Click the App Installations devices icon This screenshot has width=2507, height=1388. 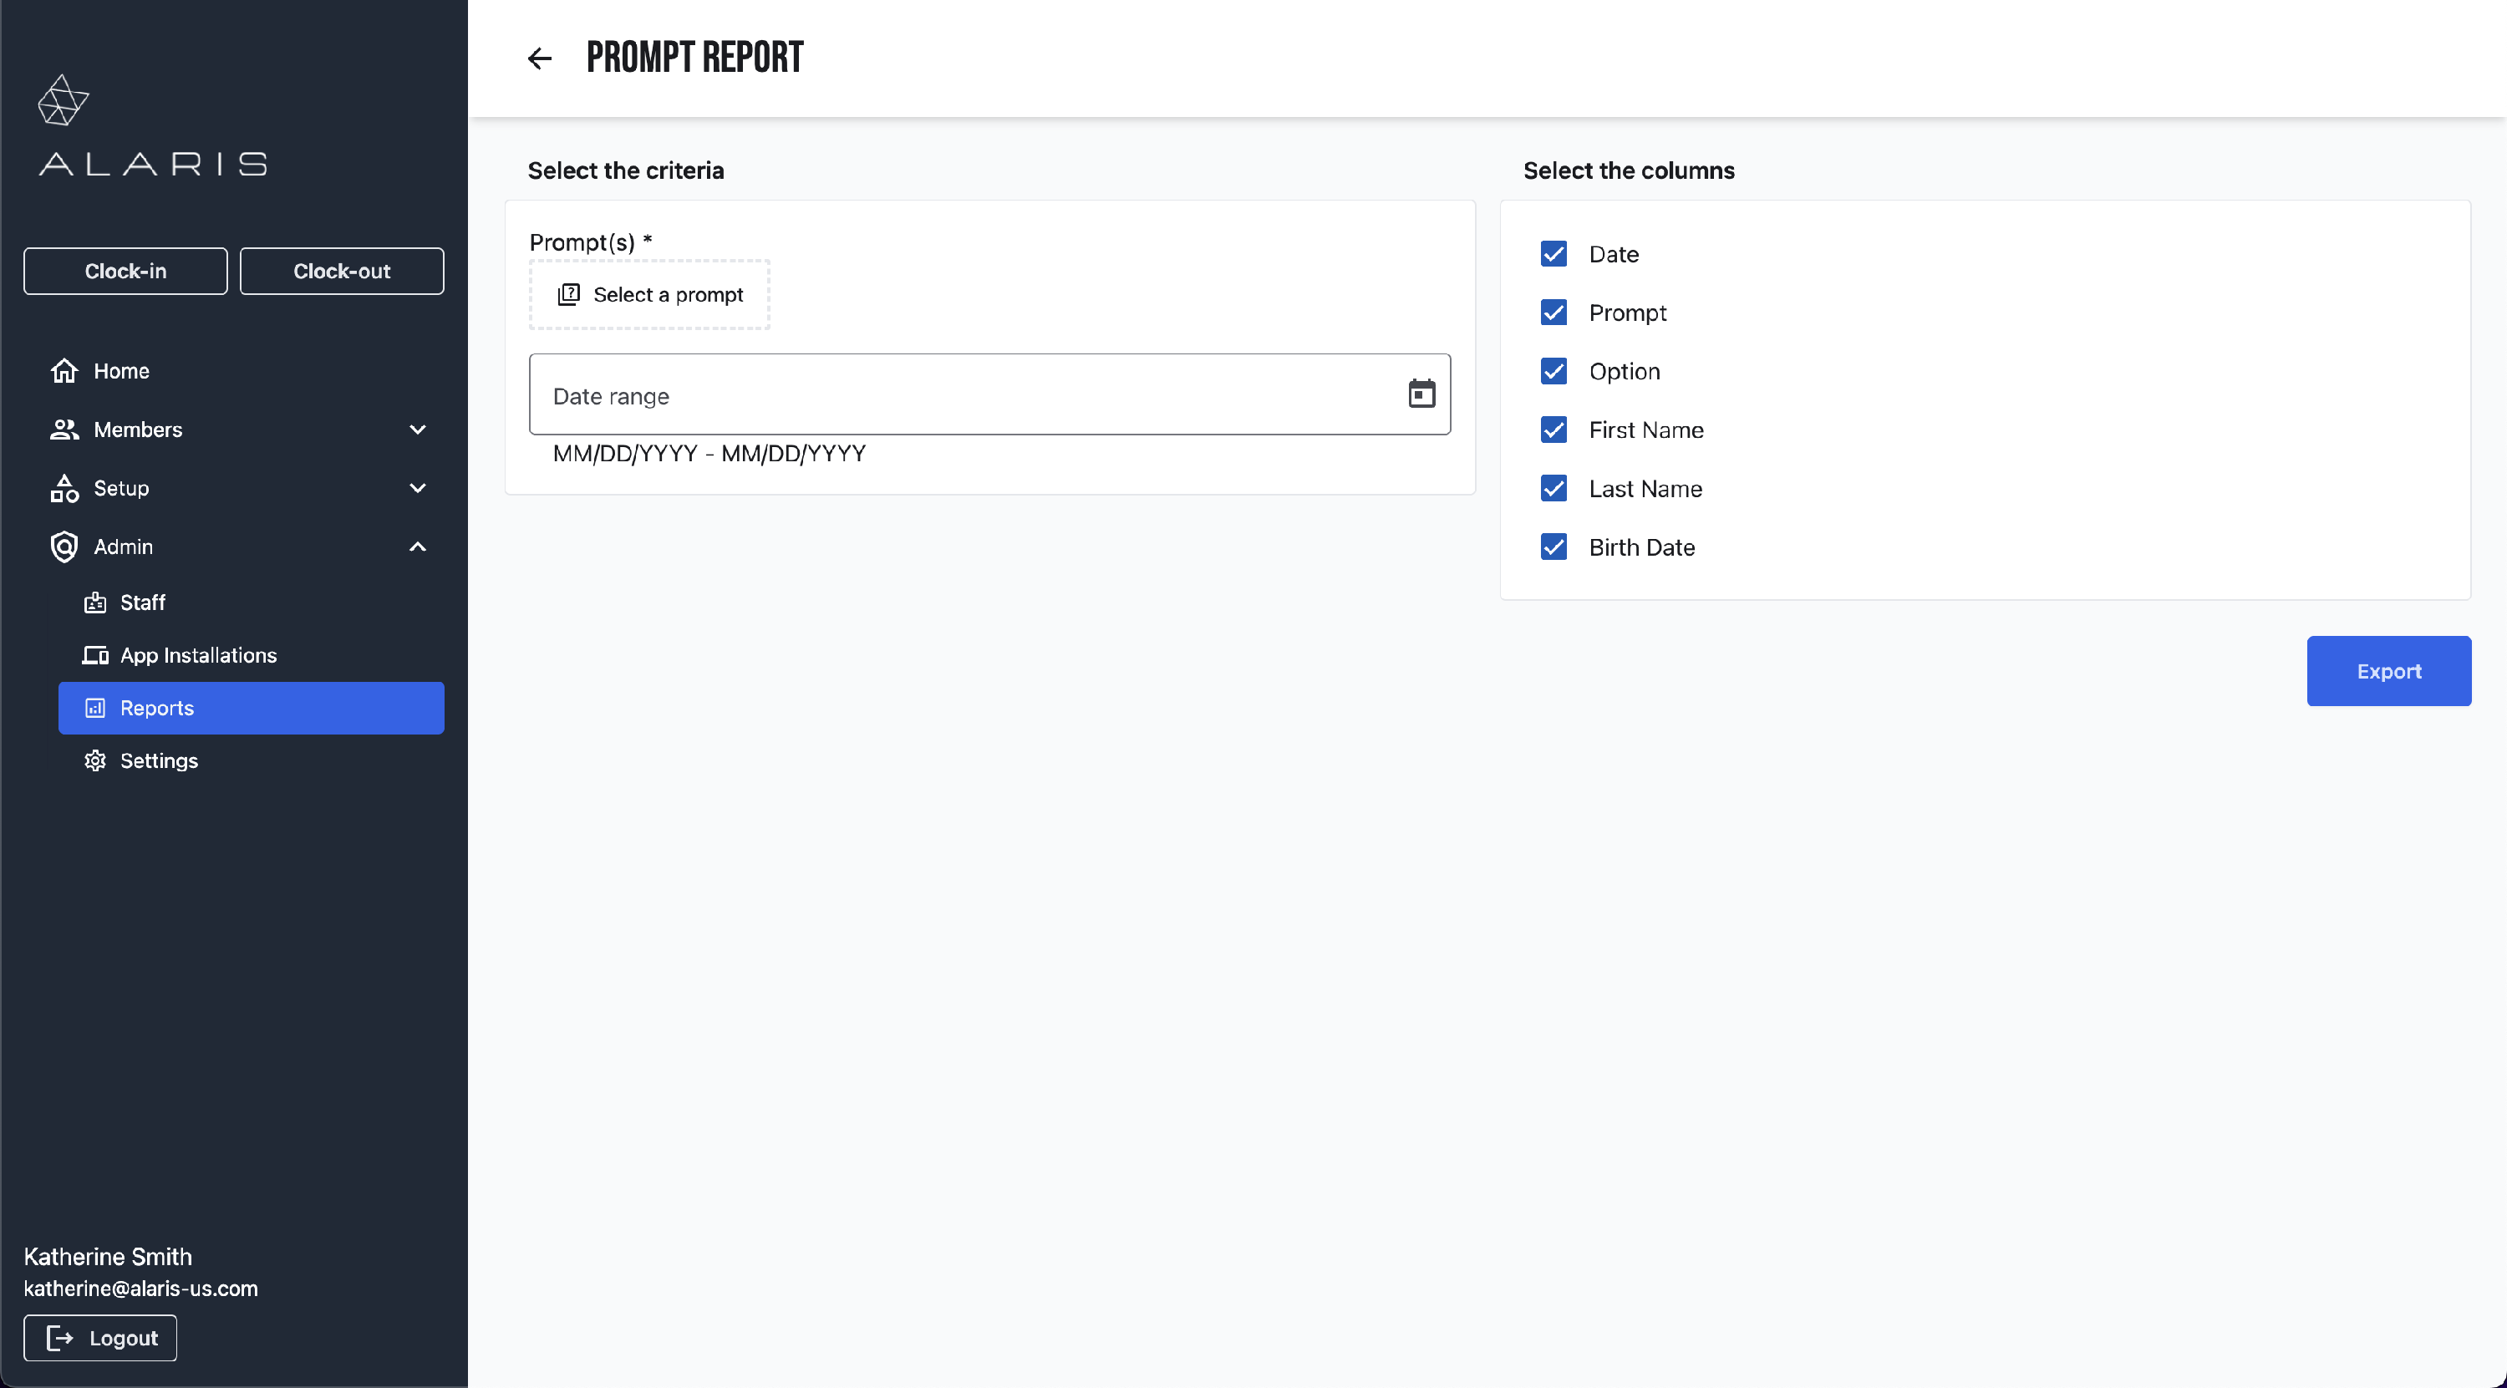point(94,655)
